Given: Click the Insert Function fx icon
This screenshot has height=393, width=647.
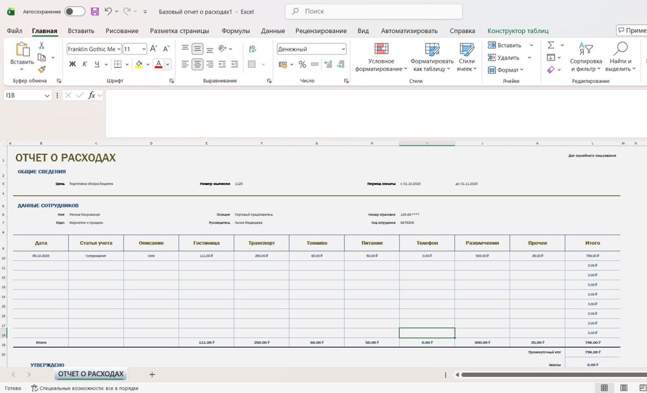Looking at the screenshot, I should pos(92,95).
